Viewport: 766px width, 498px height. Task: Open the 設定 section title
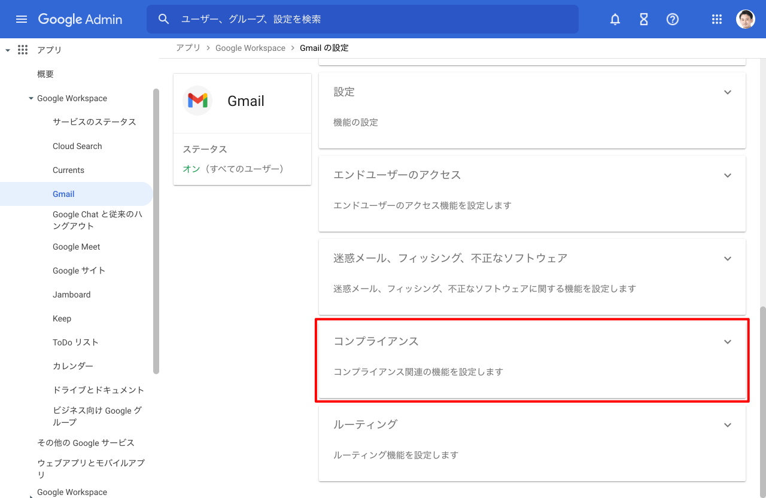pos(344,92)
